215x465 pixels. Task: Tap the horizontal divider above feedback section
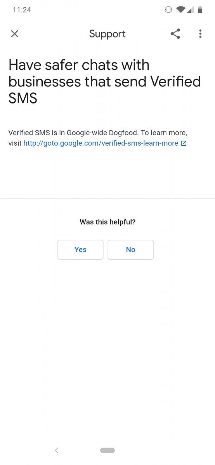click(x=107, y=199)
